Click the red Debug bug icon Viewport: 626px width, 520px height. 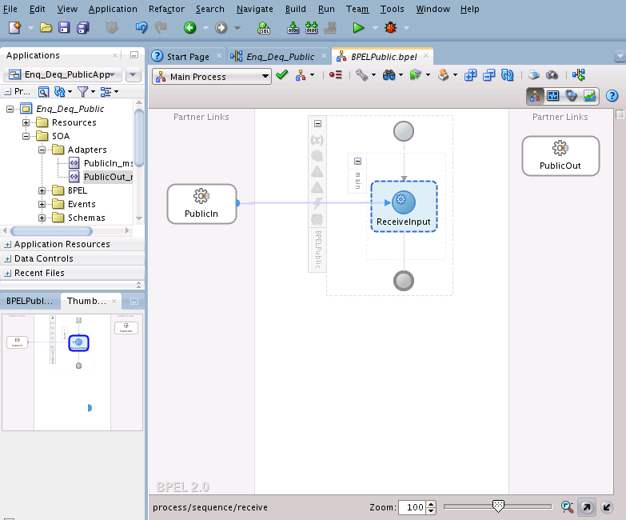(390, 28)
